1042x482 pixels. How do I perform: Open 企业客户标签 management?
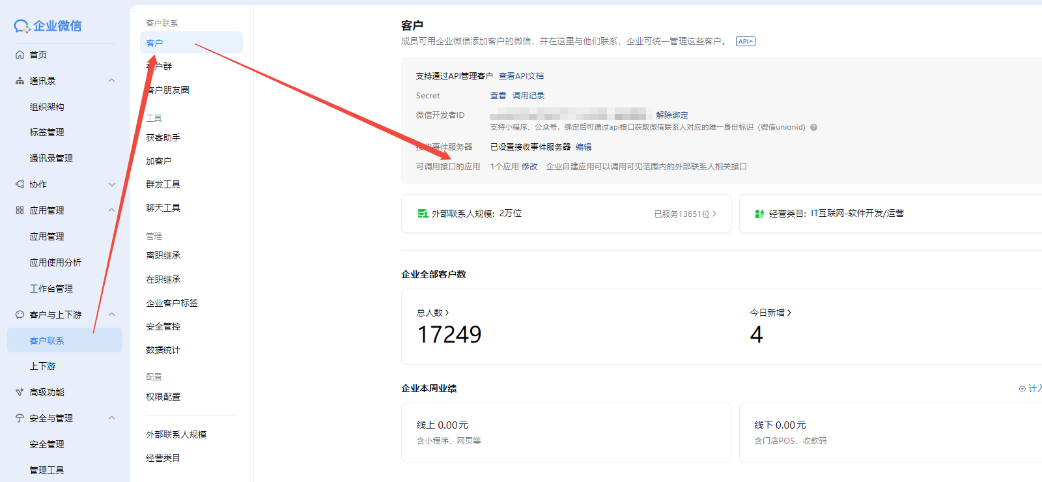point(172,303)
